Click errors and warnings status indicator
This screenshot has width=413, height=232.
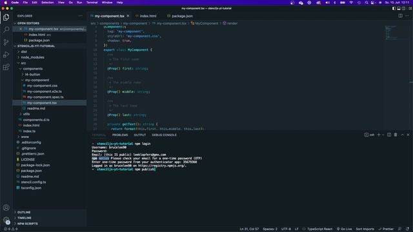10,229
